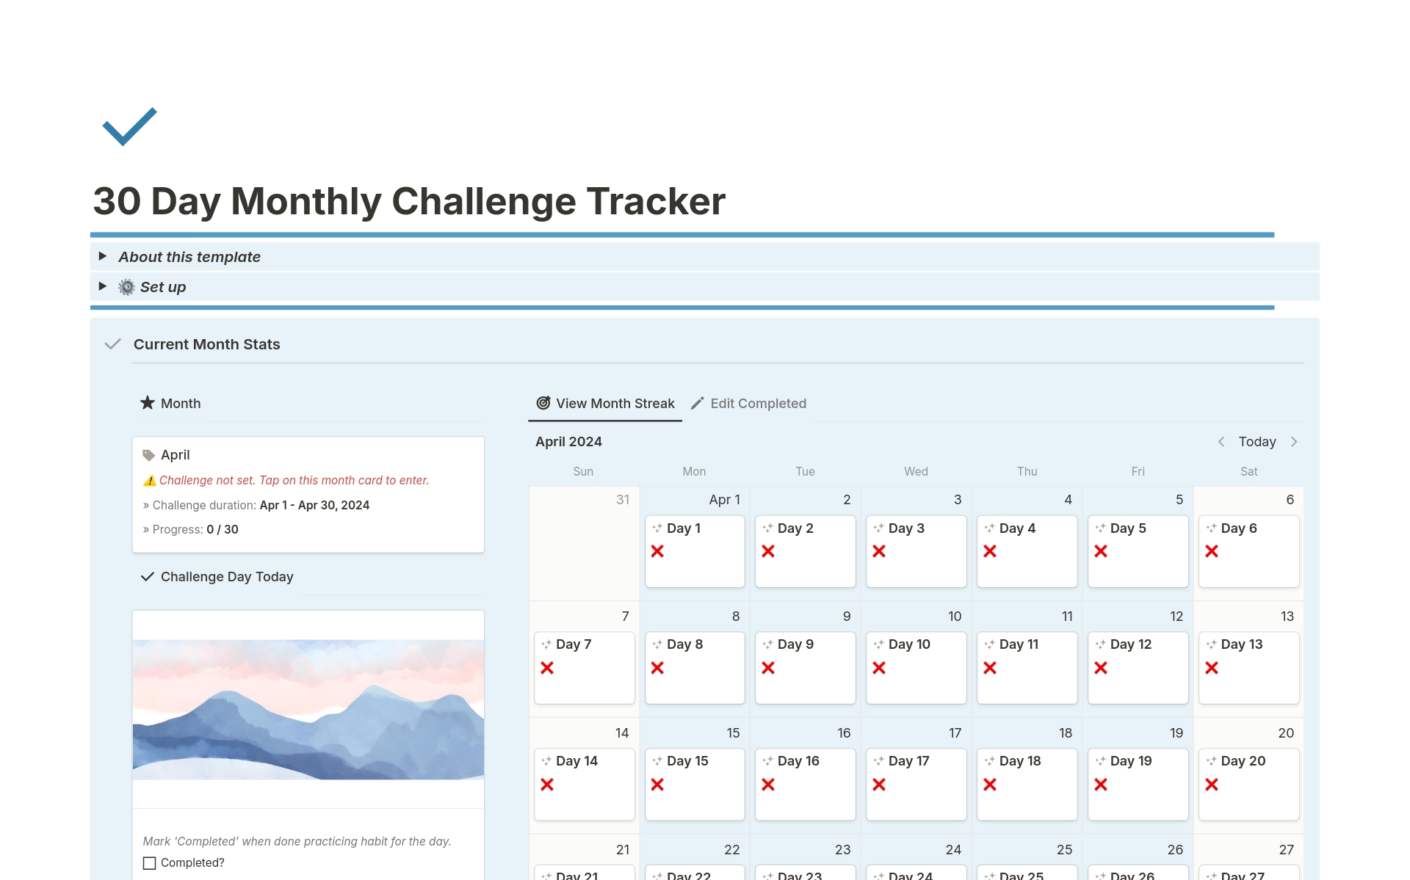1410x880 pixels.
Task: Click the Edit Completed tab
Action: pyautogui.click(x=751, y=402)
